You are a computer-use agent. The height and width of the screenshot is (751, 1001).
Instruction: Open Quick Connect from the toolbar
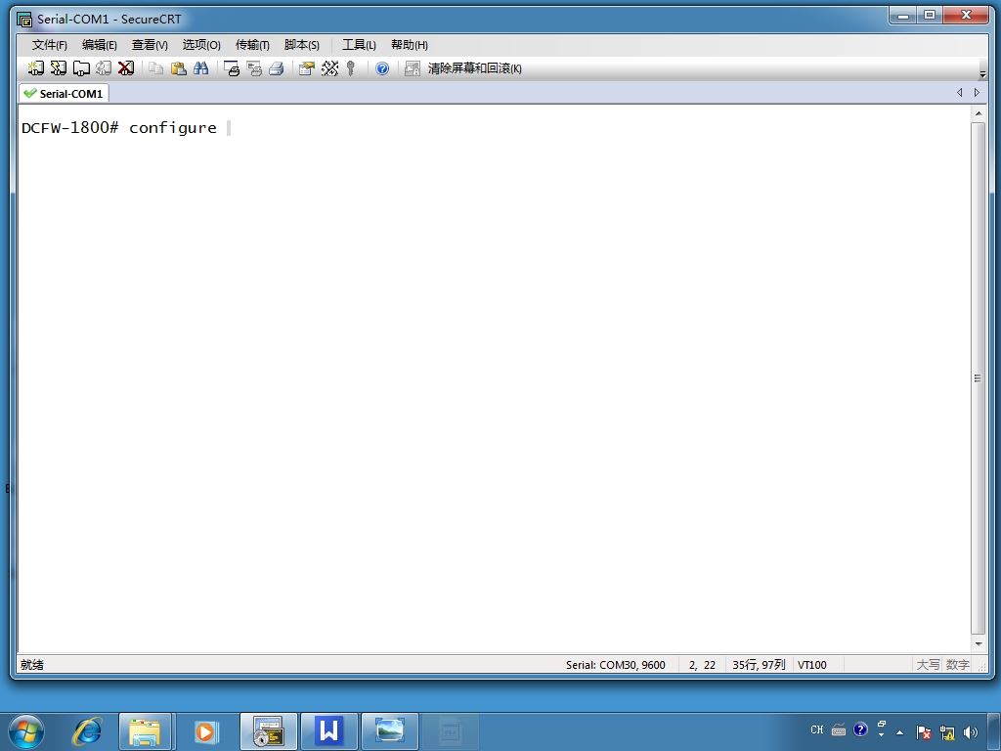[58, 68]
